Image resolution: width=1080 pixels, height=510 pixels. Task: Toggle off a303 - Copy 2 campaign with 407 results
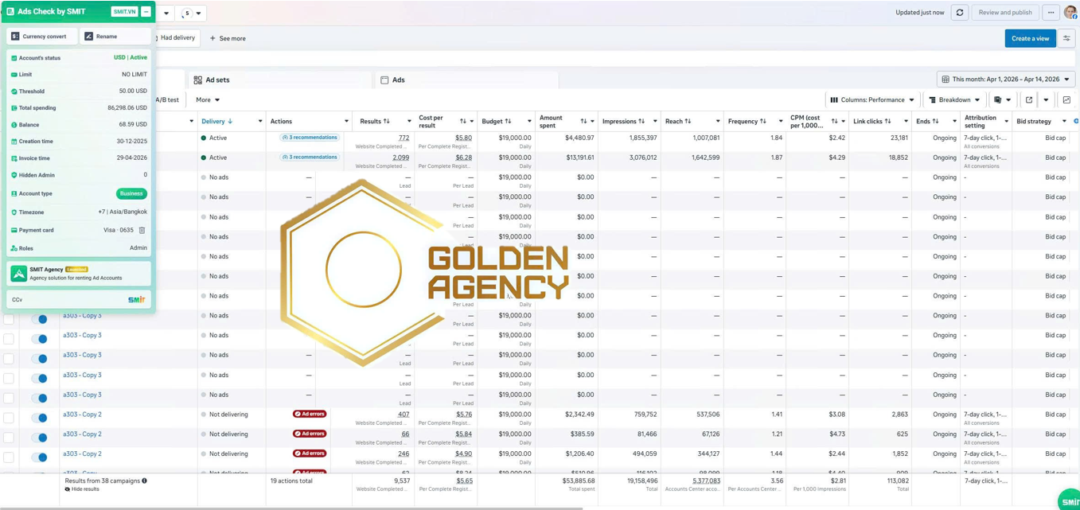pyautogui.click(x=39, y=418)
